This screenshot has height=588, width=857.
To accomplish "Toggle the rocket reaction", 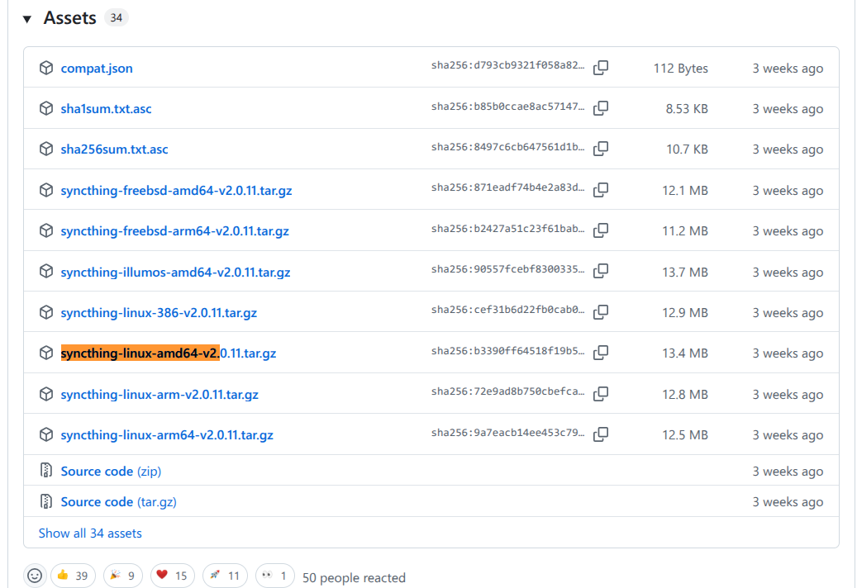I will [224, 576].
